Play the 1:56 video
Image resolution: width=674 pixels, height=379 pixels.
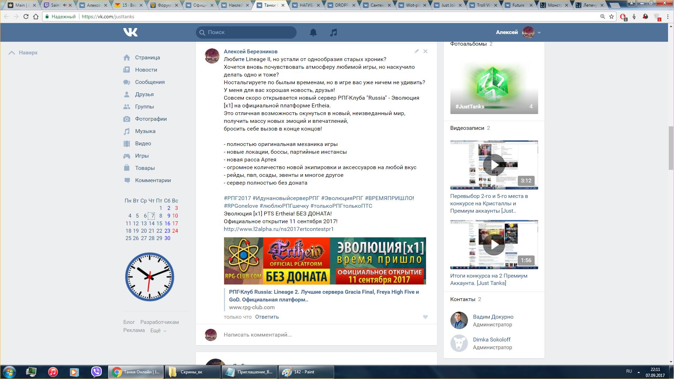(494, 245)
